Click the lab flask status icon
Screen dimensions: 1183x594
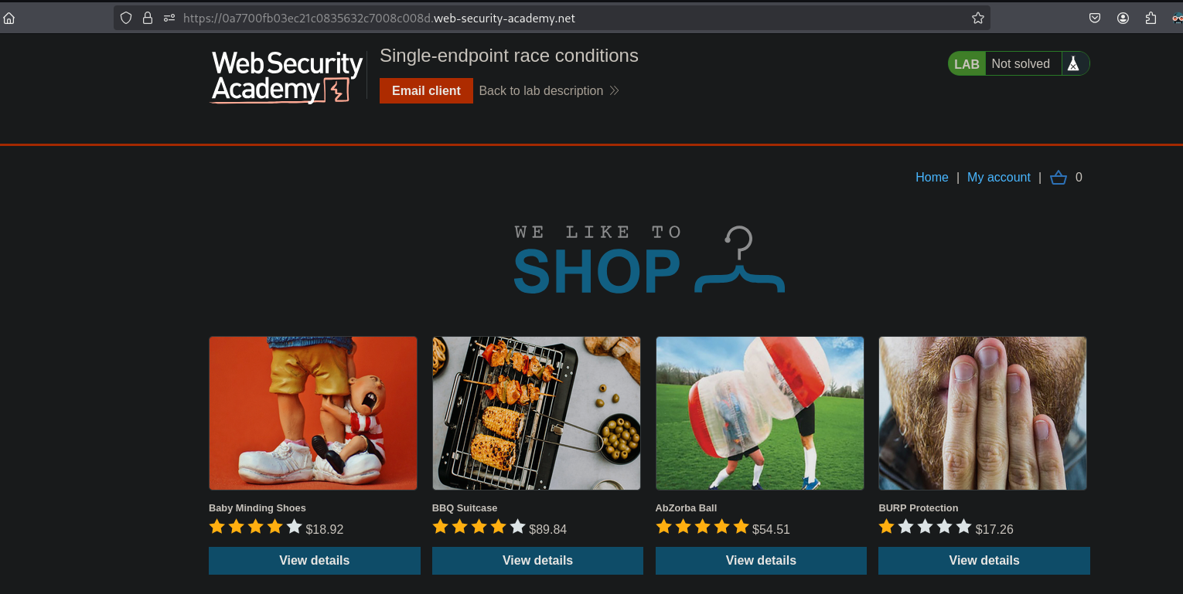click(1073, 64)
